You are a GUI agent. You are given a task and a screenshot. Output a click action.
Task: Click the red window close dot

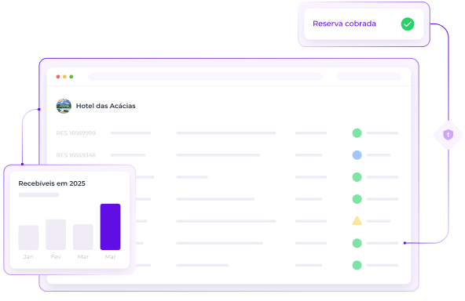(x=58, y=77)
